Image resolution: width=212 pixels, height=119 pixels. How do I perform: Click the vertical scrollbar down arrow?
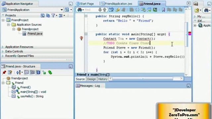coord(186,75)
